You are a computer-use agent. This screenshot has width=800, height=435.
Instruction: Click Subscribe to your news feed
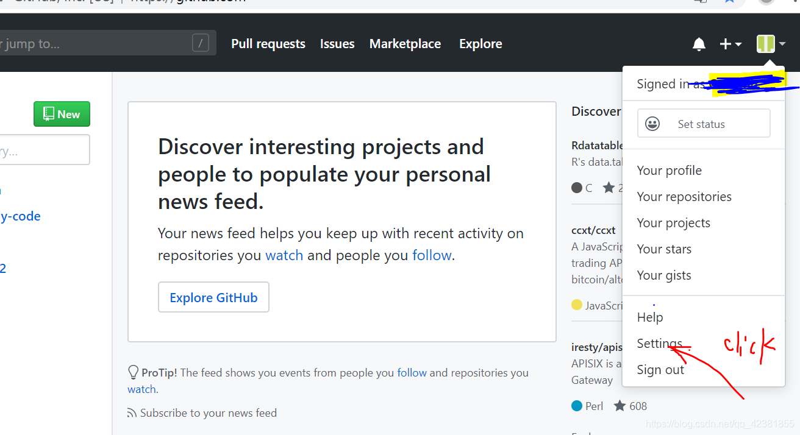click(208, 413)
